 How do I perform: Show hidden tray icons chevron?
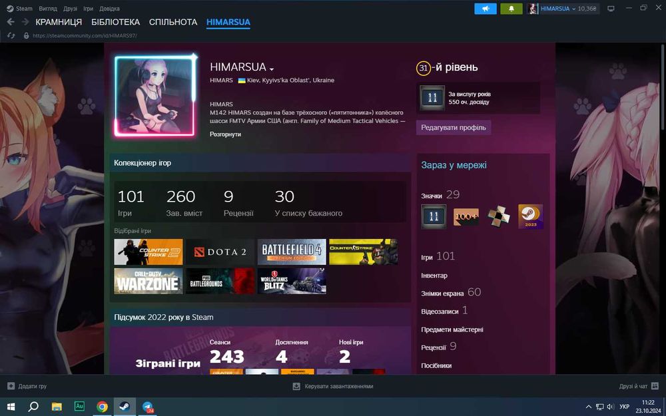588,407
